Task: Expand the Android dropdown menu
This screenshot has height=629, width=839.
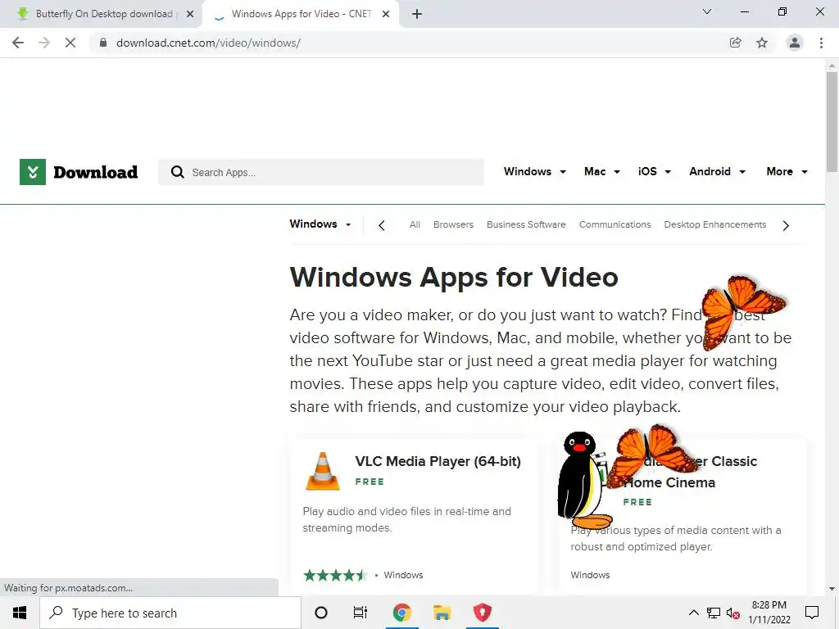Action: pos(717,172)
